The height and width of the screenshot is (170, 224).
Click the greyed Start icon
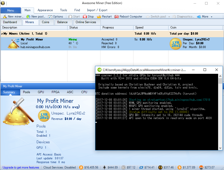70,17
